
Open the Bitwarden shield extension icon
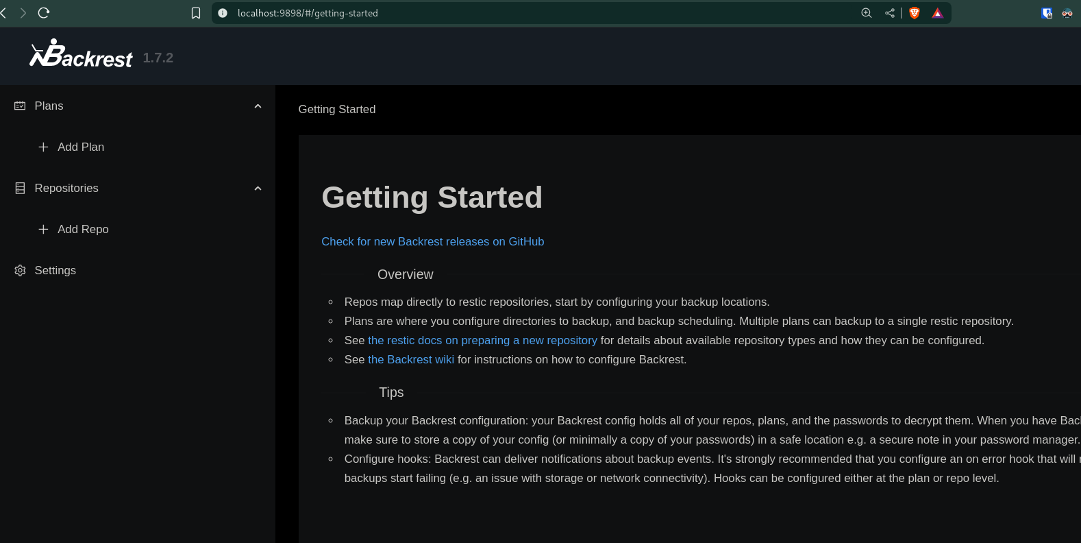[1047, 13]
